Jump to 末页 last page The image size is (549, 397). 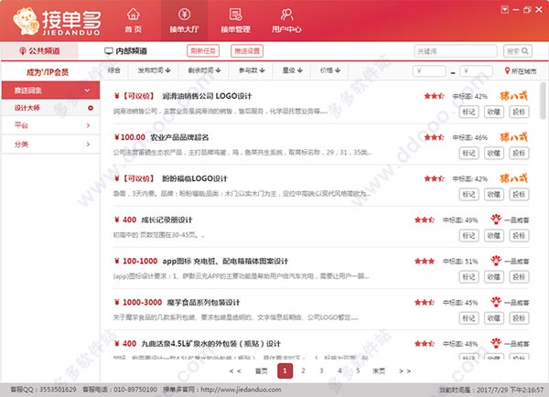click(x=379, y=371)
